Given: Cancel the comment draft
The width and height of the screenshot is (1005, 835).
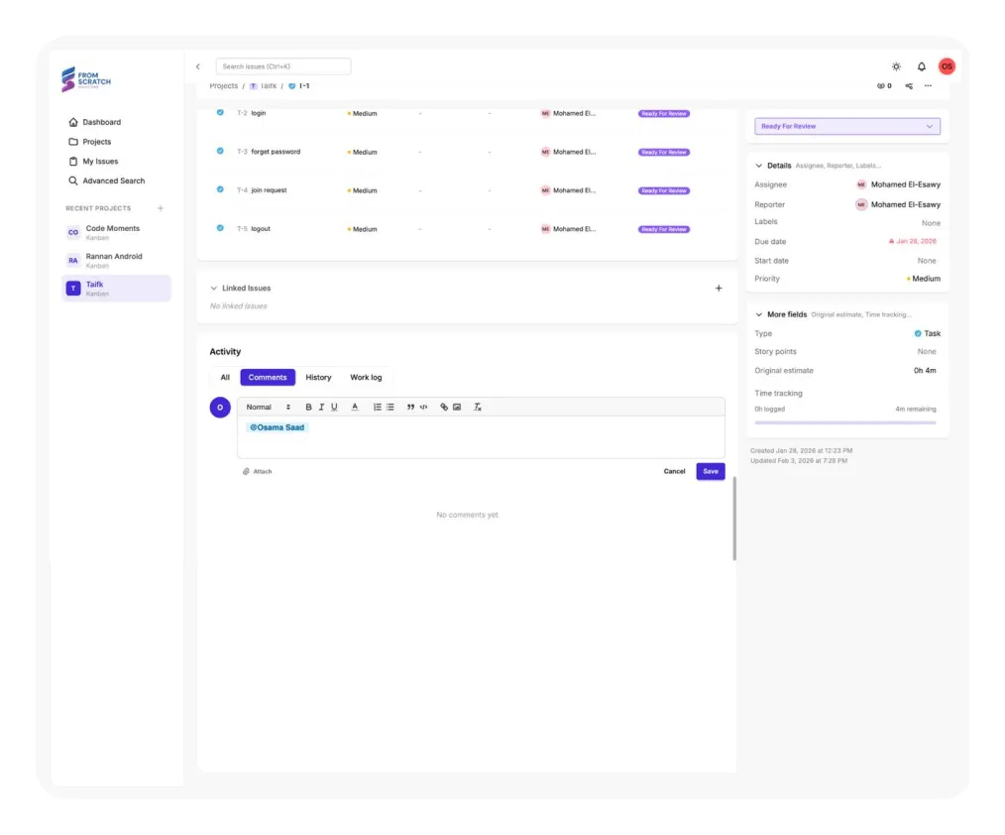Looking at the screenshot, I should click(x=674, y=471).
